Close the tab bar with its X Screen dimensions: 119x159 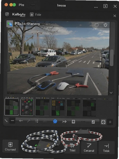(x=115, y=16)
